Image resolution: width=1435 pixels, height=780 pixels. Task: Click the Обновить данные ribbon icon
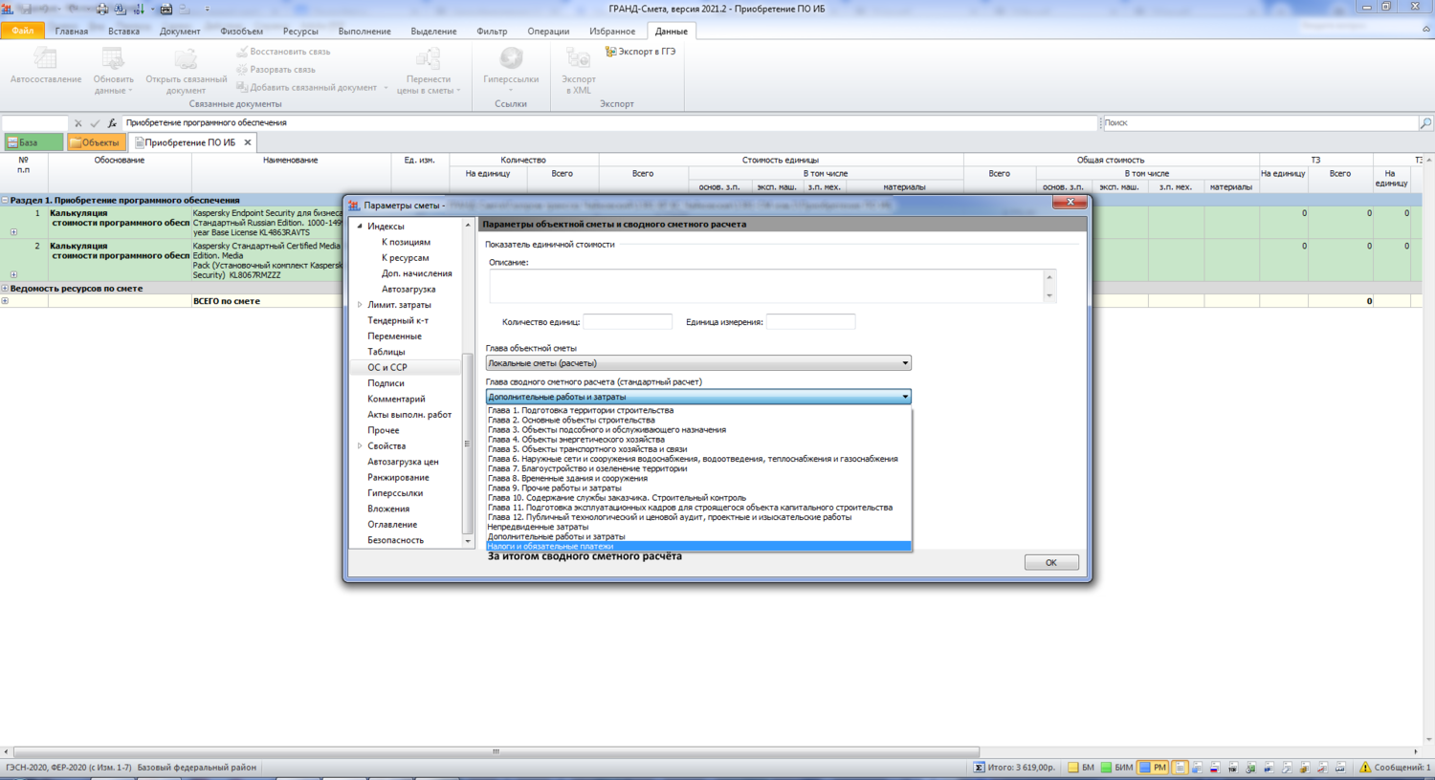(x=113, y=59)
